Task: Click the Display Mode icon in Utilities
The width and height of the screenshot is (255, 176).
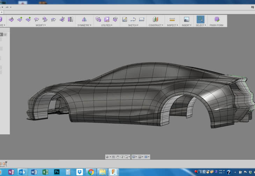Action: point(107,19)
